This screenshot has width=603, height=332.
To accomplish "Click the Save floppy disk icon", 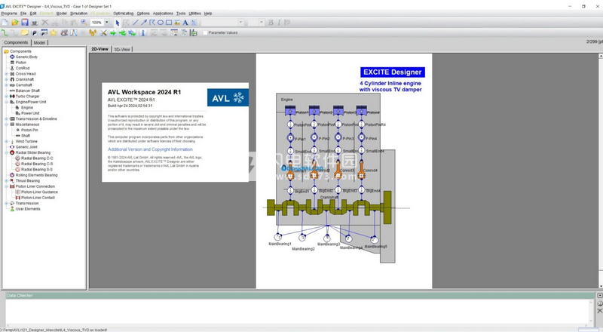I will click(25, 23).
